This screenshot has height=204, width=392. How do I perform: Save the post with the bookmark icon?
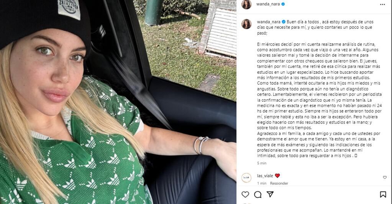383,194
